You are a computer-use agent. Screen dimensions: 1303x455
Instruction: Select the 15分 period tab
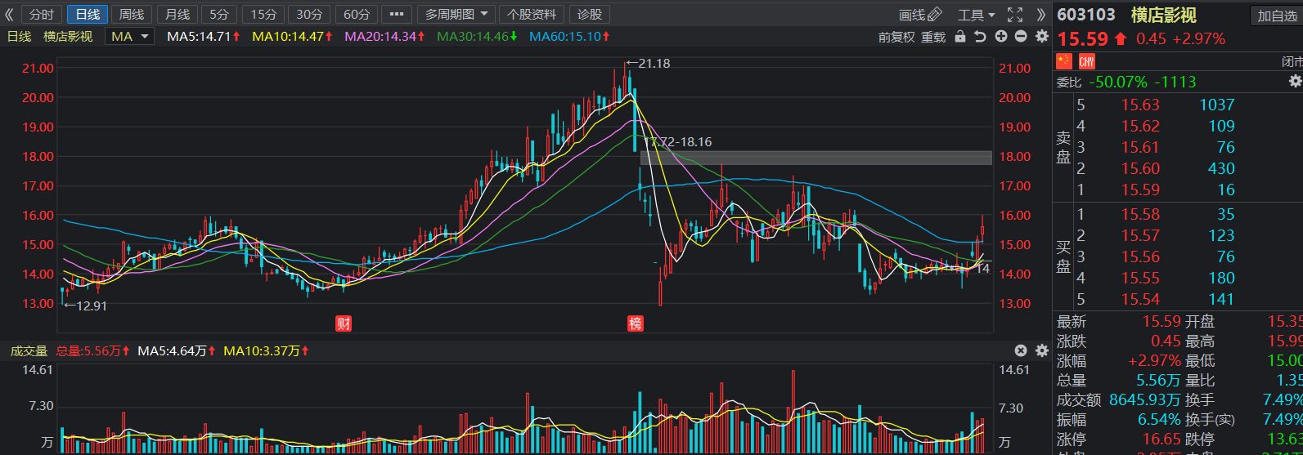[x=263, y=15]
